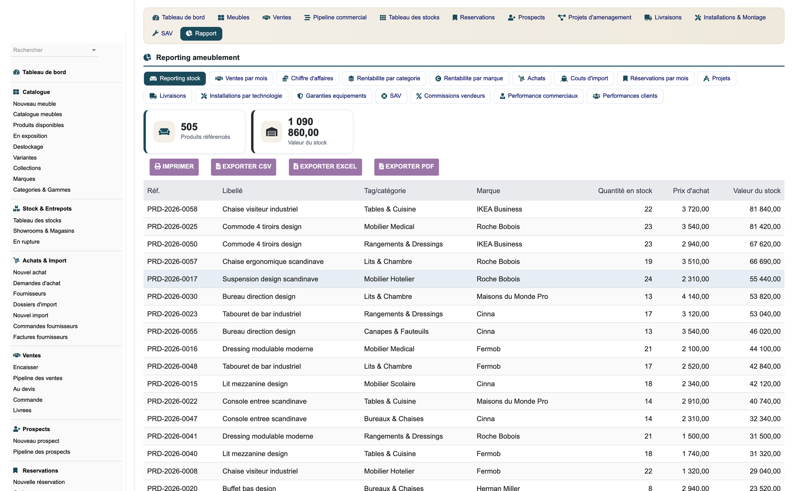Open the Livraisons report tab
Image resolution: width=793 pixels, height=491 pixels.
tap(167, 96)
